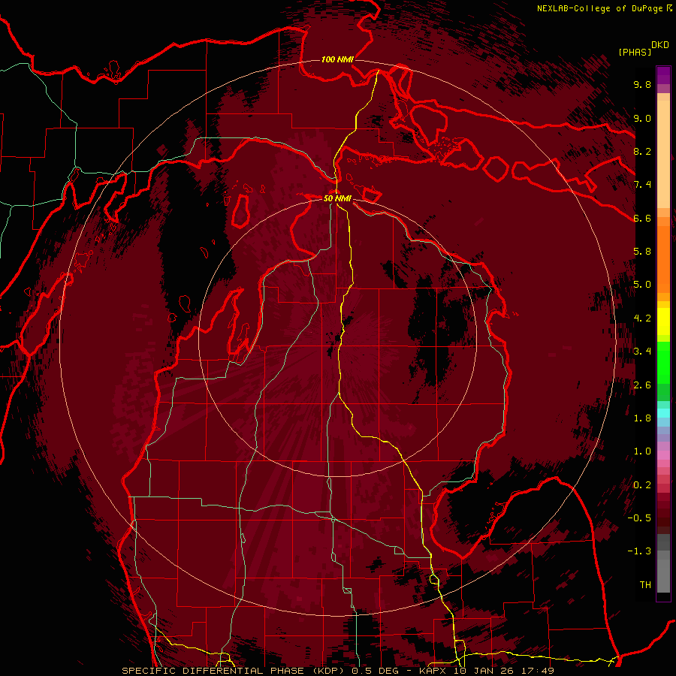
Task: Click the purple swatch at the top of the color bar
Action: 663,75
